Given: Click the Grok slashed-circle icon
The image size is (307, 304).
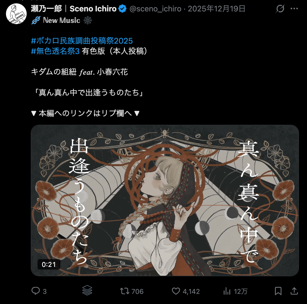Looking at the screenshot, I should (280, 9).
